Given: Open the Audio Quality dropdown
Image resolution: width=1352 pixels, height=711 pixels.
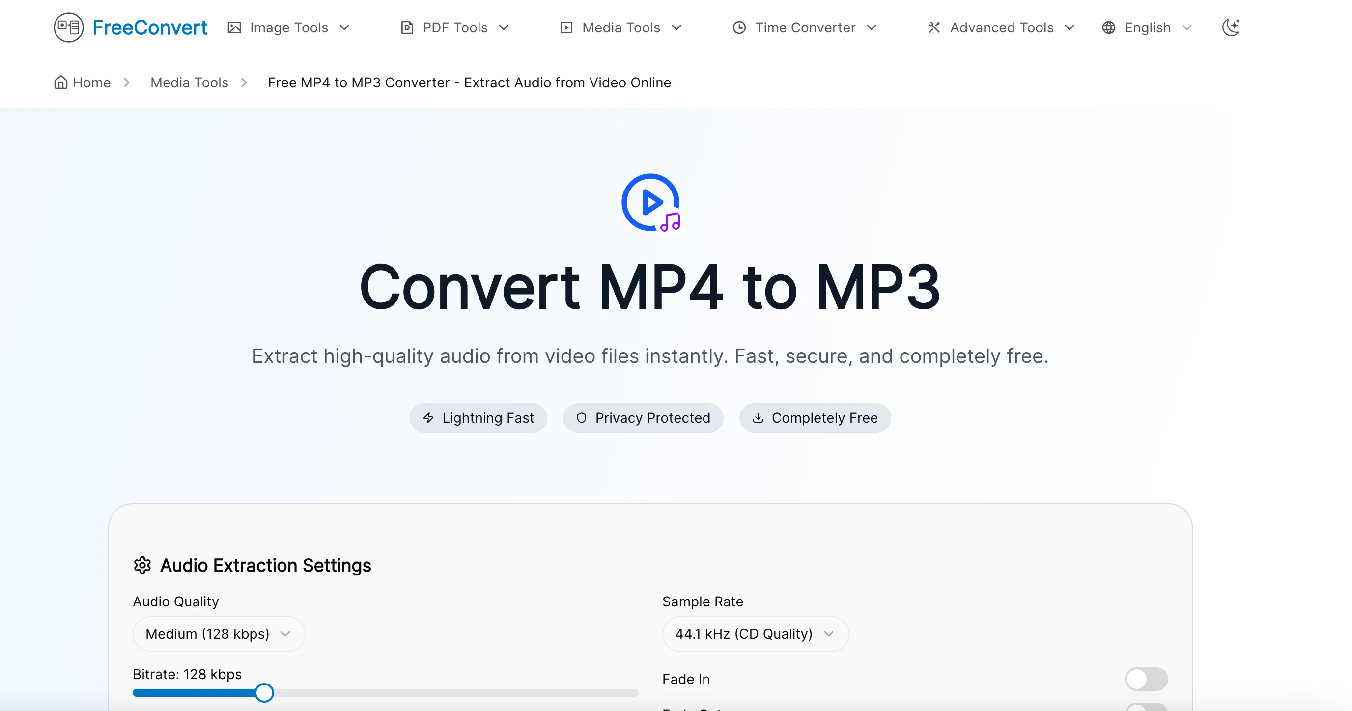Looking at the screenshot, I should (x=219, y=633).
